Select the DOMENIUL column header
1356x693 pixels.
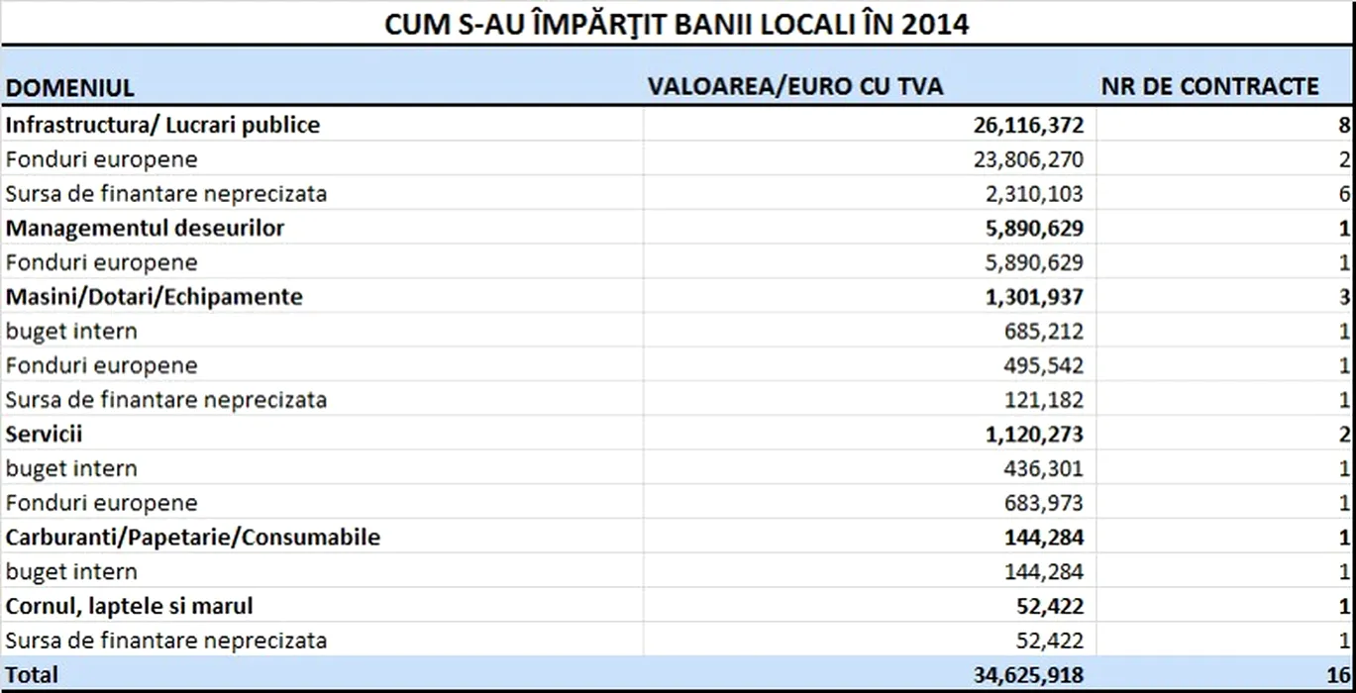click(70, 87)
